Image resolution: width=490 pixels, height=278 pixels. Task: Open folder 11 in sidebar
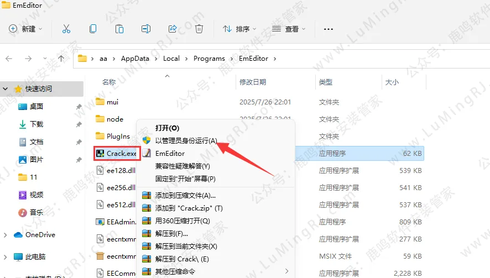33,177
